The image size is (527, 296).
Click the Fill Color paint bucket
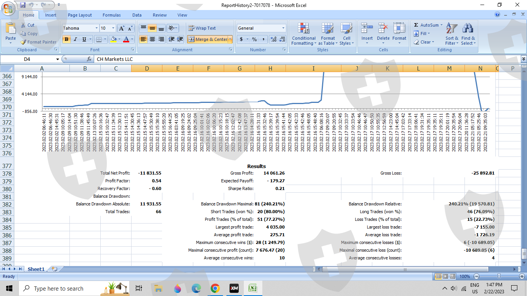(113, 39)
